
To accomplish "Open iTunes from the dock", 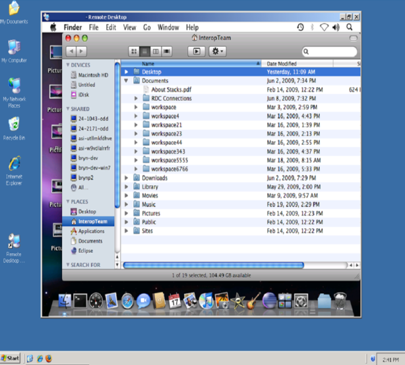I will [x=206, y=301].
